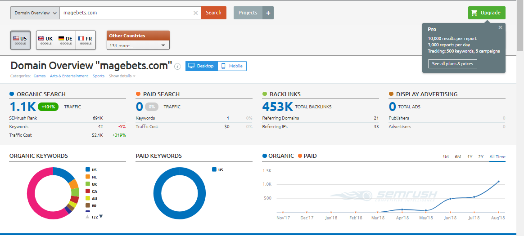524x236 pixels.
Task: Click the Aug'18 data point on organic line
Action: 498,182
